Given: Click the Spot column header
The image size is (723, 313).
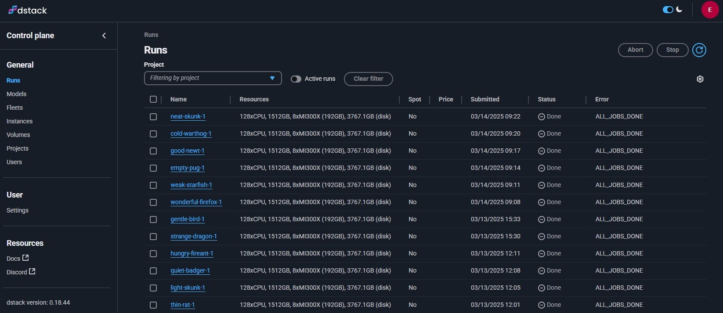Looking at the screenshot, I should (x=415, y=99).
